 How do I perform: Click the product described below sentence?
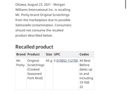click(34, 35)
